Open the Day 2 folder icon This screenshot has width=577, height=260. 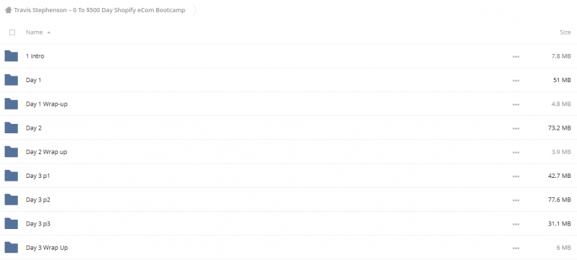coord(12,127)
